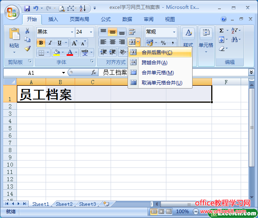
Task: Open Excel Help
Action: coord(224,19)
